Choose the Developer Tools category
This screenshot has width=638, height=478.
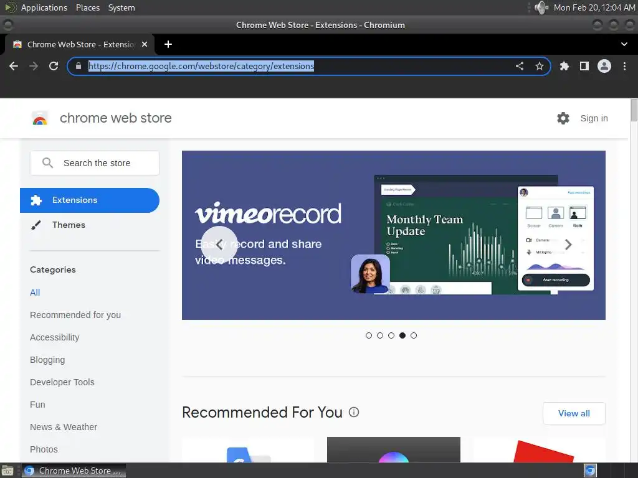coord(62,382)
